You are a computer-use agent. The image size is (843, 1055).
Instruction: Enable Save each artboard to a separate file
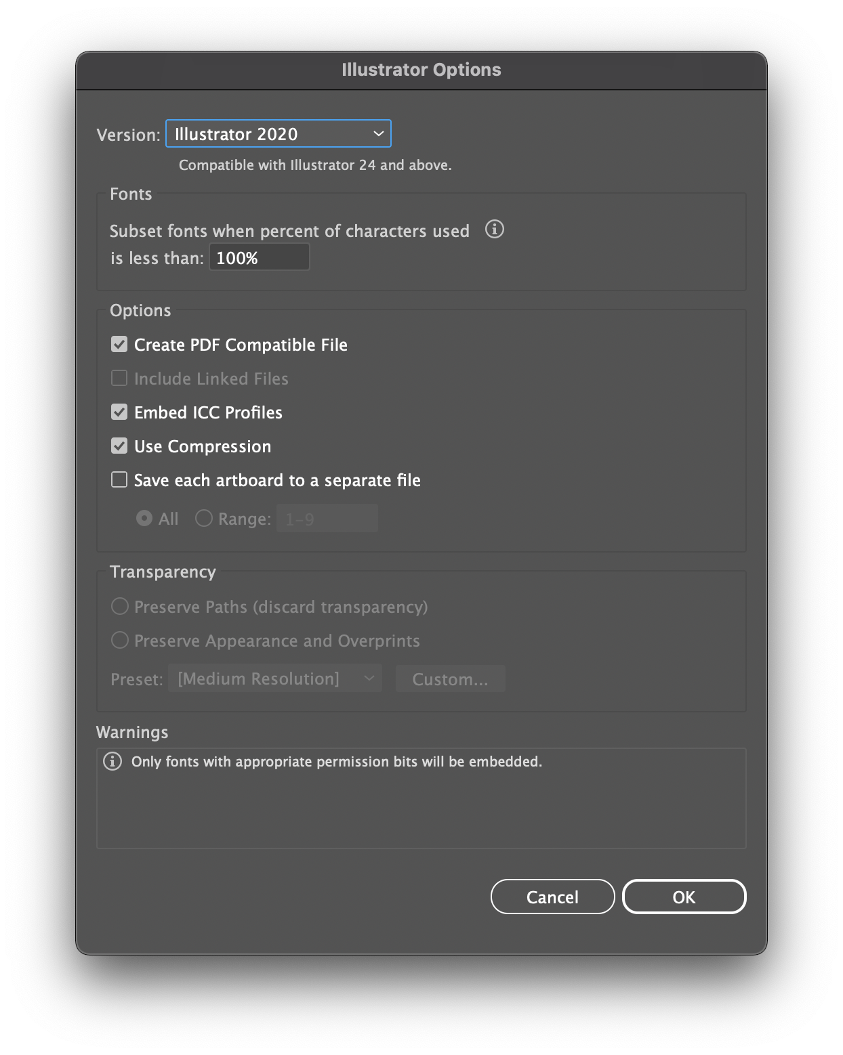(119, 480)
